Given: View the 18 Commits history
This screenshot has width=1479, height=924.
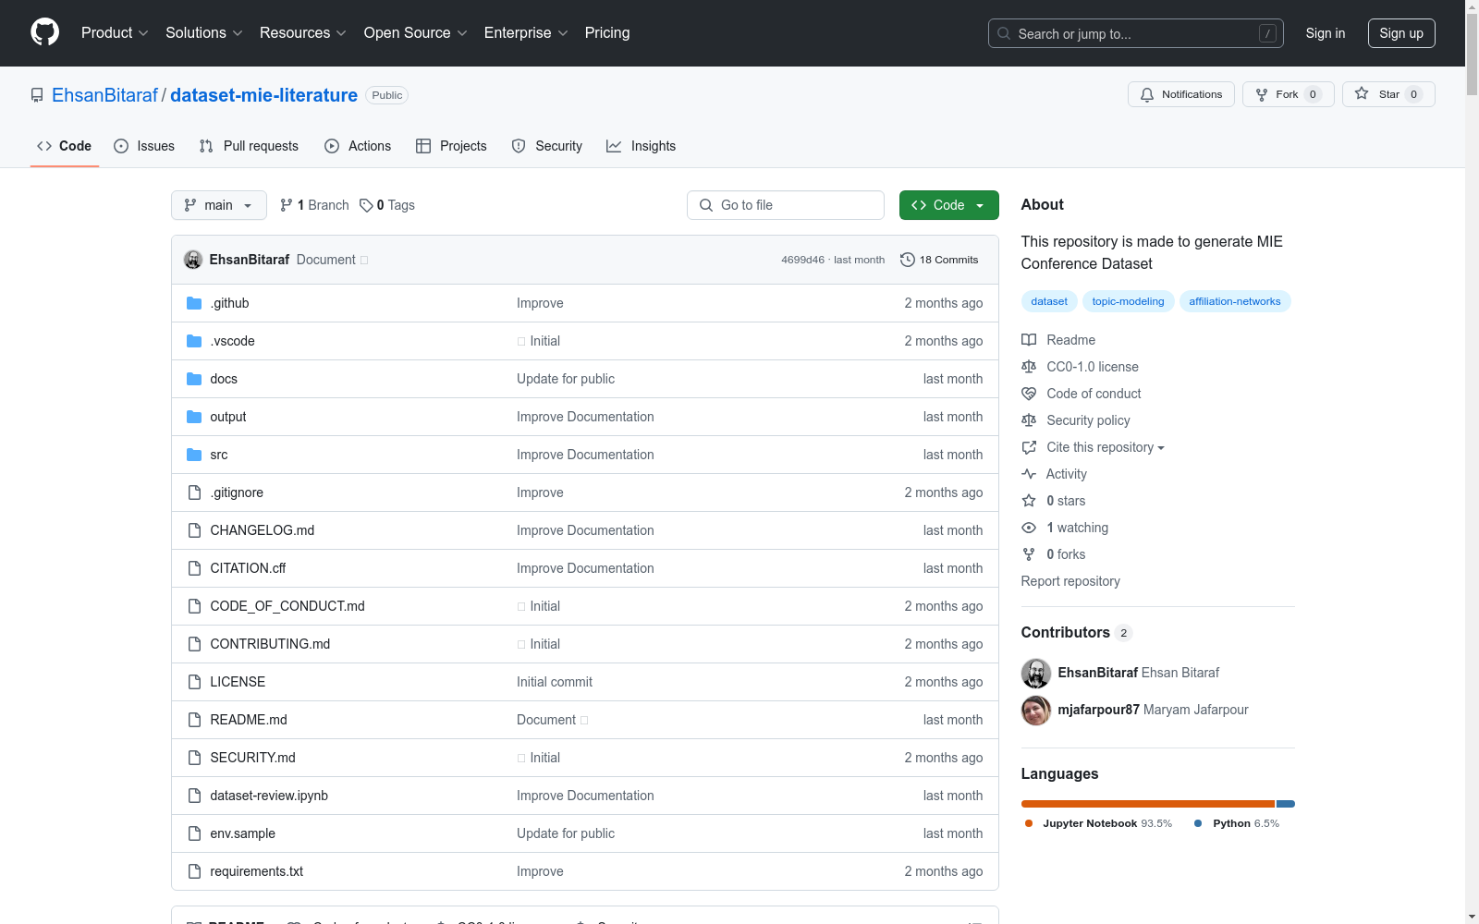Looking at the screenshot, I should click(939, 260).
